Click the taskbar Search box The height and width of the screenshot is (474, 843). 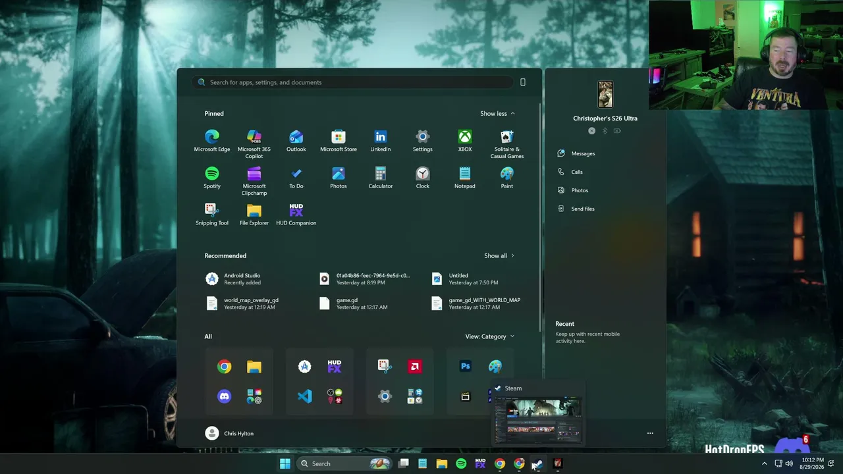(x=344, y=463)
